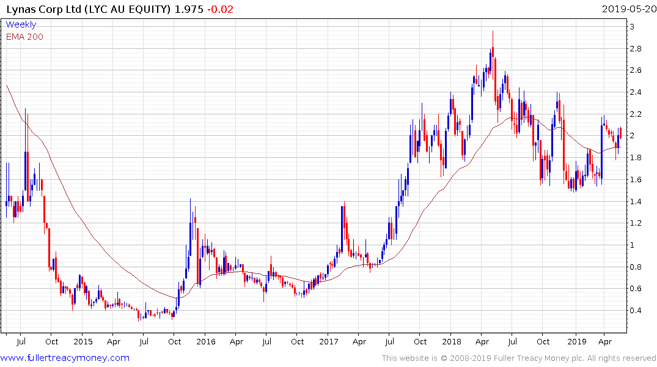Select the y-axis value 0.4
657x367 pixels.
click(636, 310)
